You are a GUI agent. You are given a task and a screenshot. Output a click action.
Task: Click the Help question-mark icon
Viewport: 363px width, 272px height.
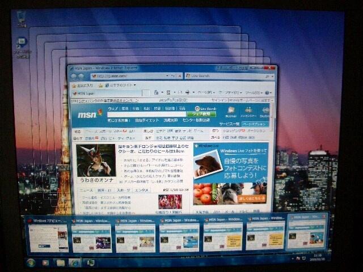[x=267, y=93]
